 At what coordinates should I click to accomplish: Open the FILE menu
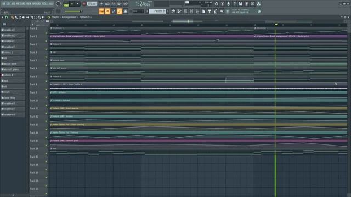[3, 4]
